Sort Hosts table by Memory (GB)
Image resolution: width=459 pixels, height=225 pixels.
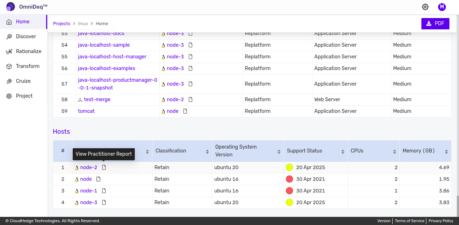[x=446, y=152]
